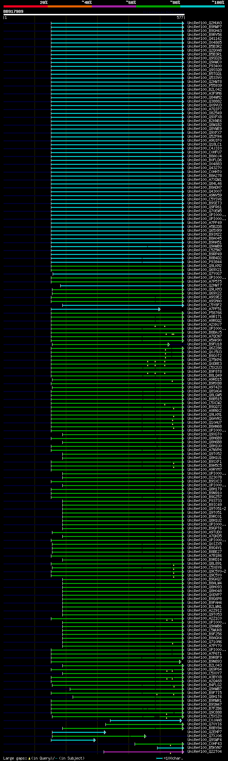Screen dimensions: 228x761
Task: Click the orange ~40% identity legend segment
Action: pos(70,6)
